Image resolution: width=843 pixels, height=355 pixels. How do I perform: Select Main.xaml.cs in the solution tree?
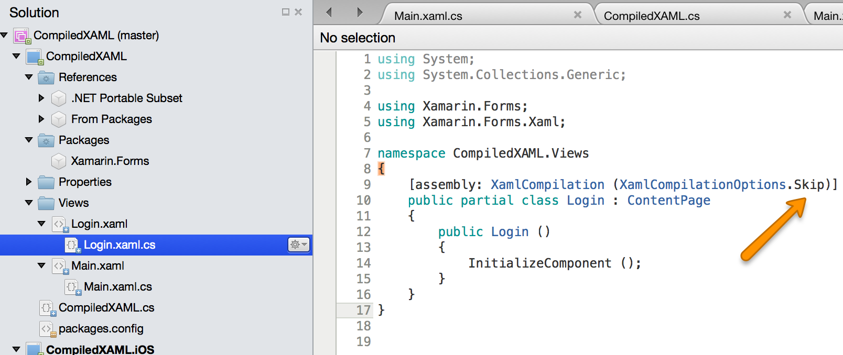[x=117, y=287]
